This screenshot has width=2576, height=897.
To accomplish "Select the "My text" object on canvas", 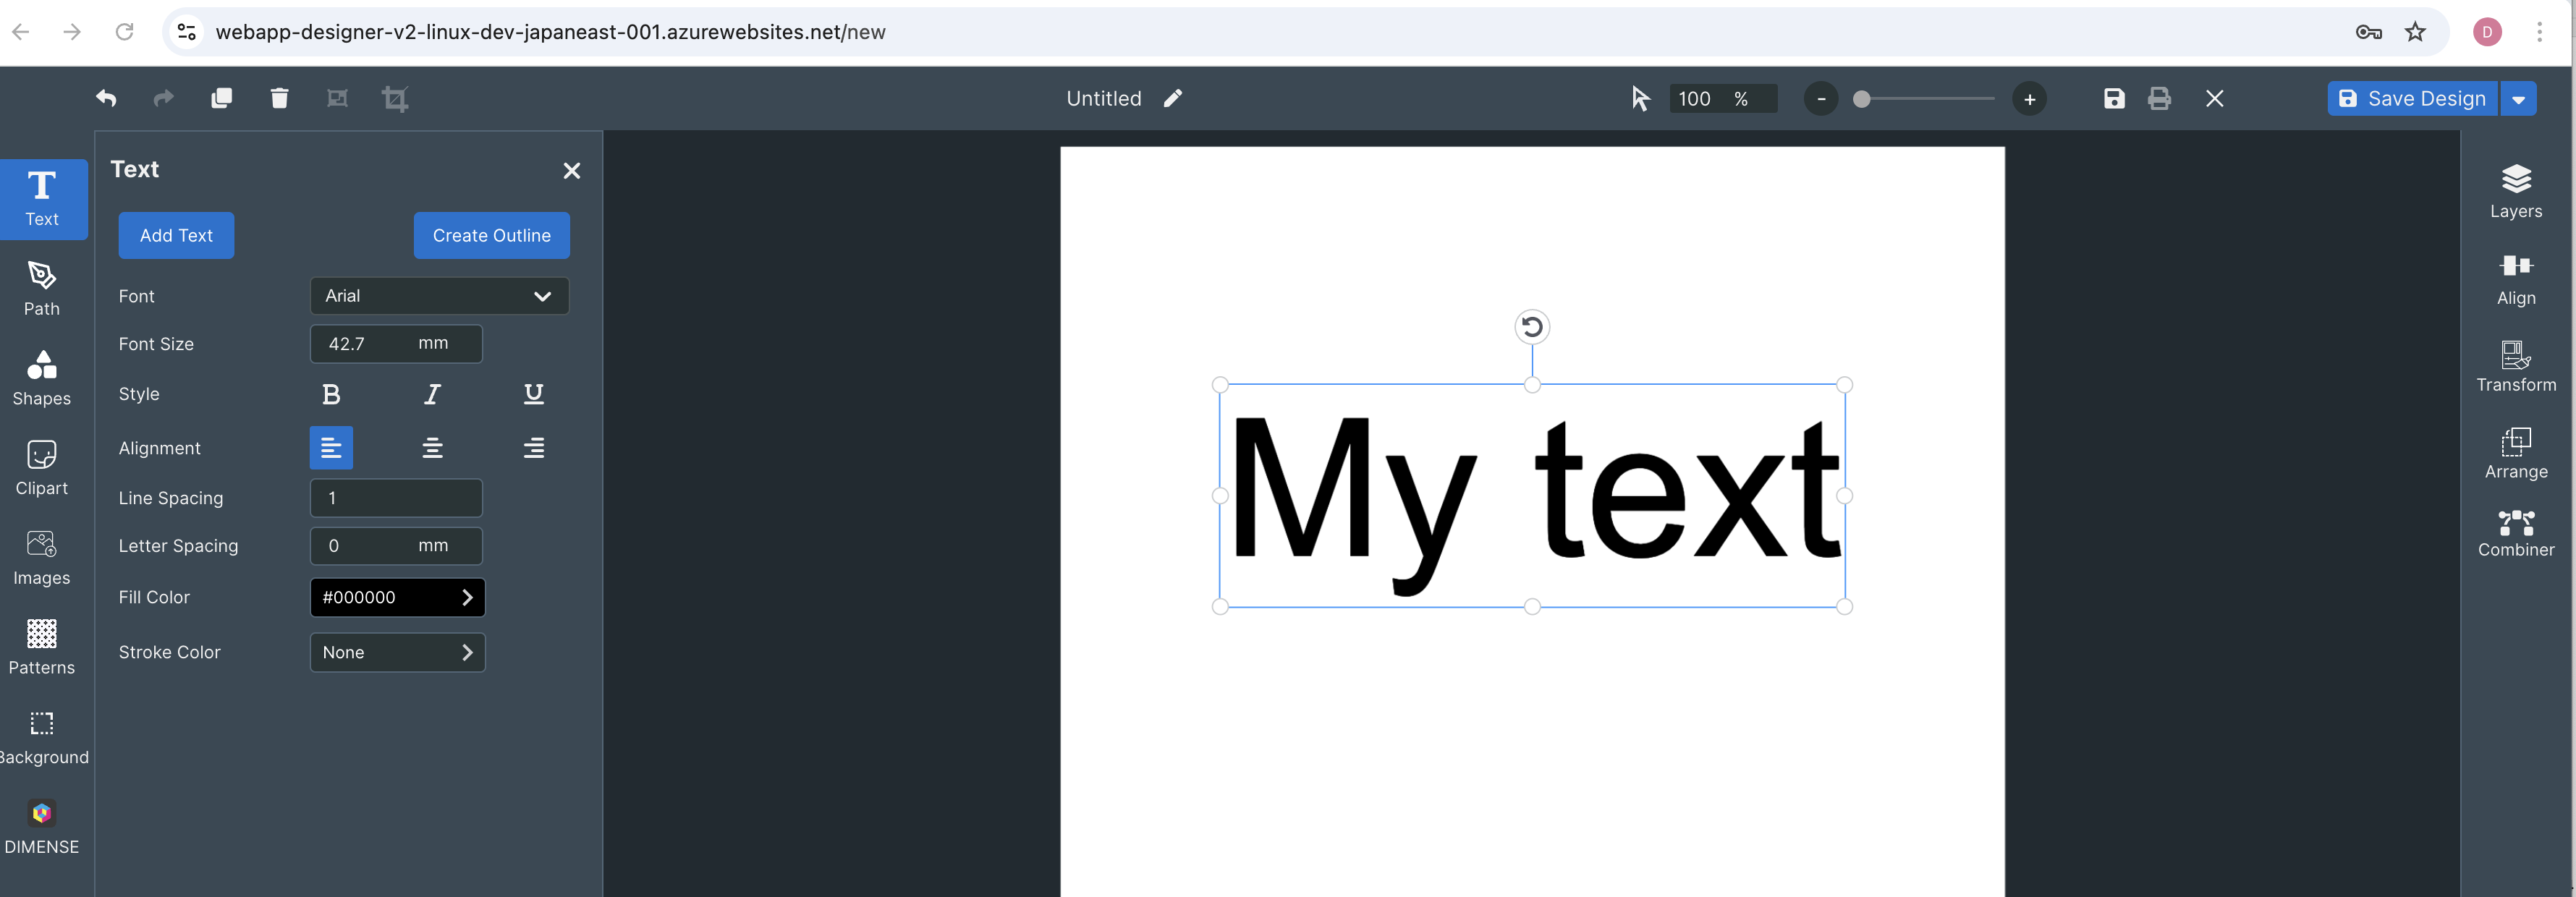I will pos(1532,496).
